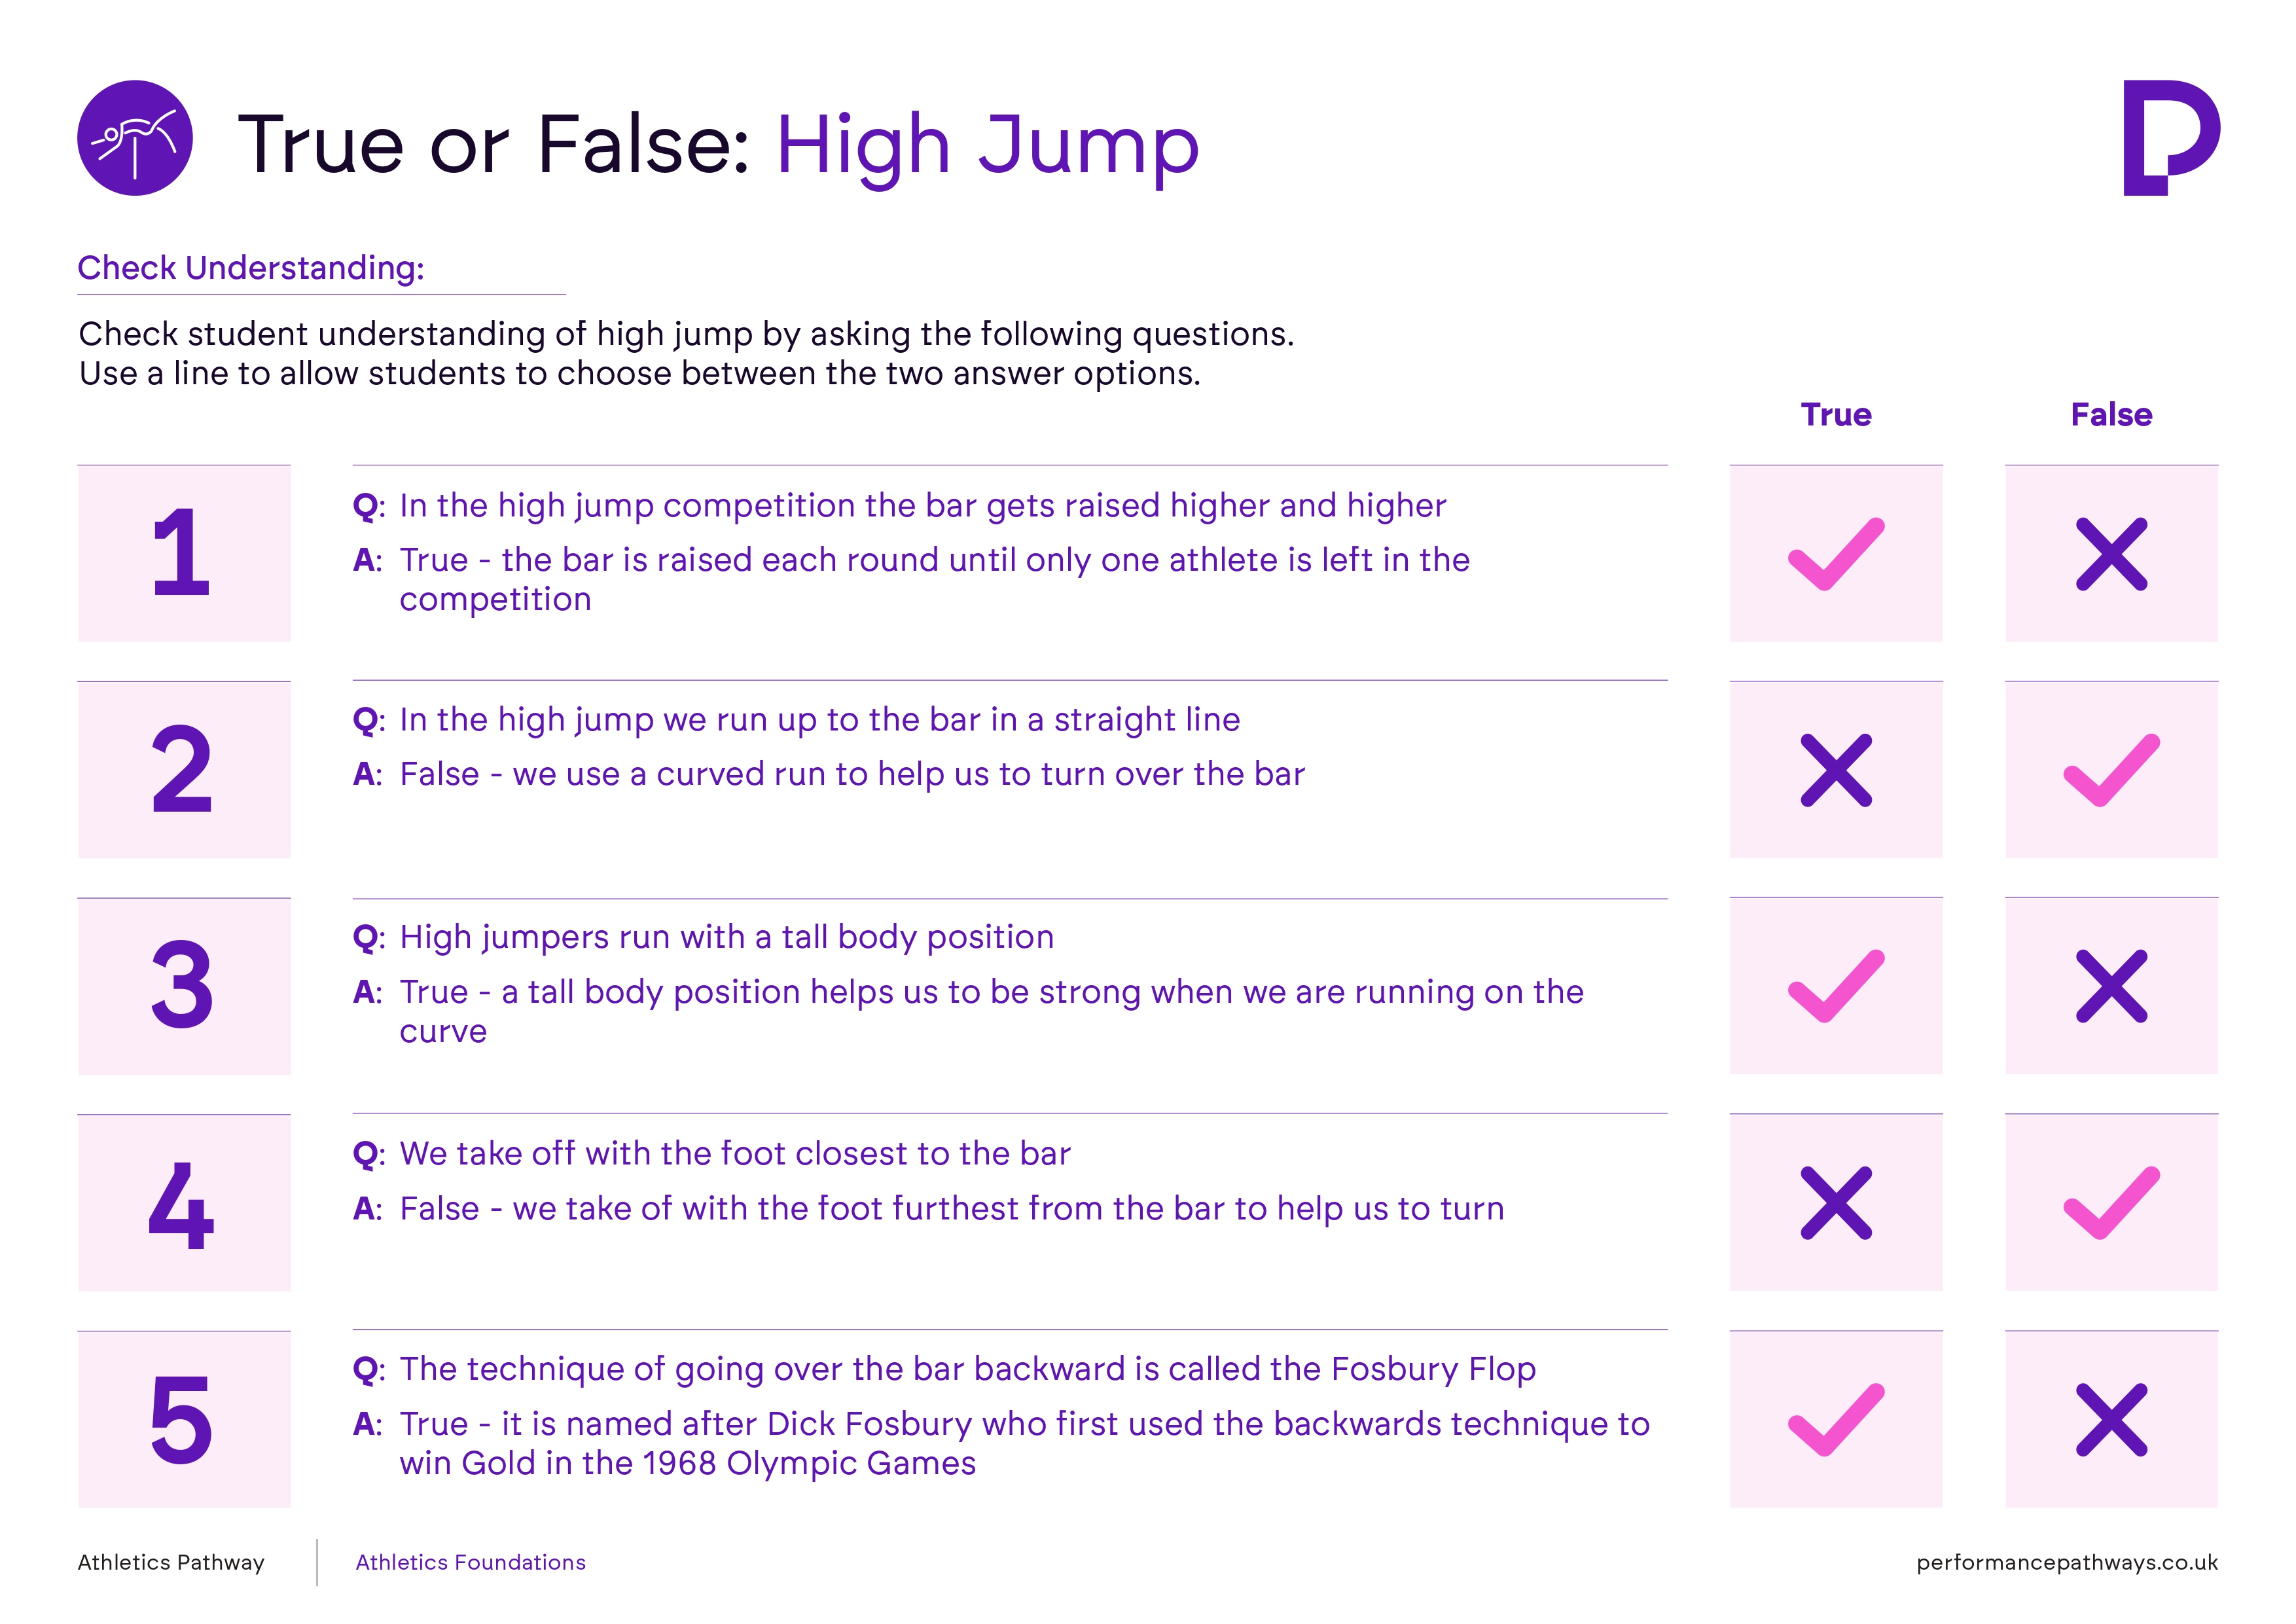
Task: Select the pink checkmark for question 1
Action: tap(1836, 554)
